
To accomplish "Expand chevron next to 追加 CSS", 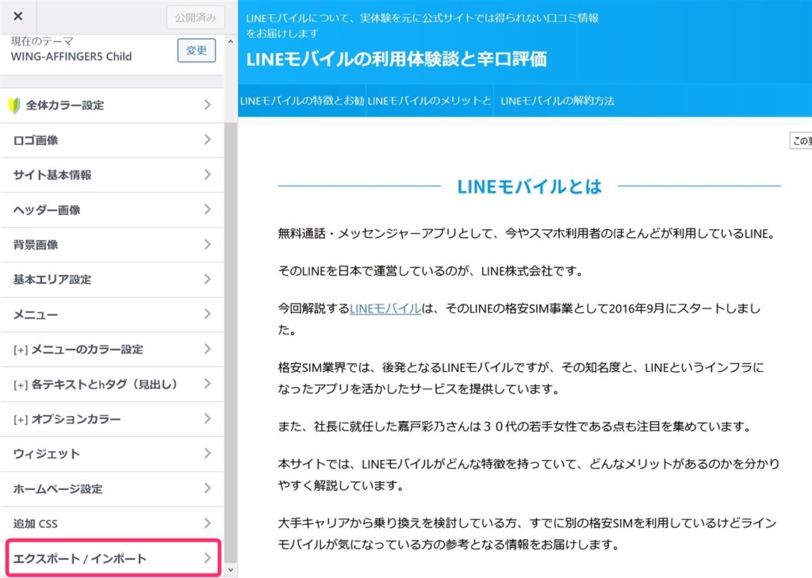I will click(x=208, y=523).
